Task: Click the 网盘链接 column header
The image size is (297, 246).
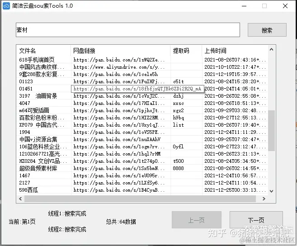Action: point(120,51)
